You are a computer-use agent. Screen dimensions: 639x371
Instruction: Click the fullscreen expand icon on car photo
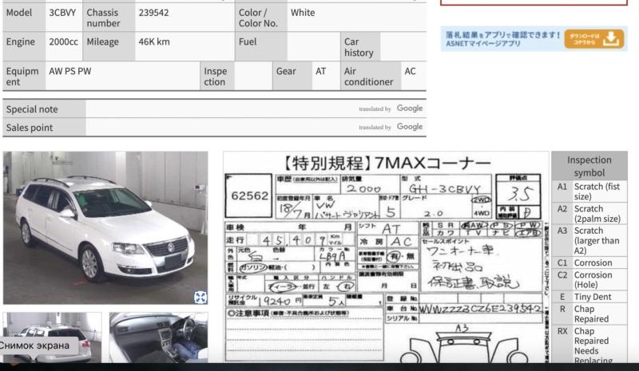200,297
